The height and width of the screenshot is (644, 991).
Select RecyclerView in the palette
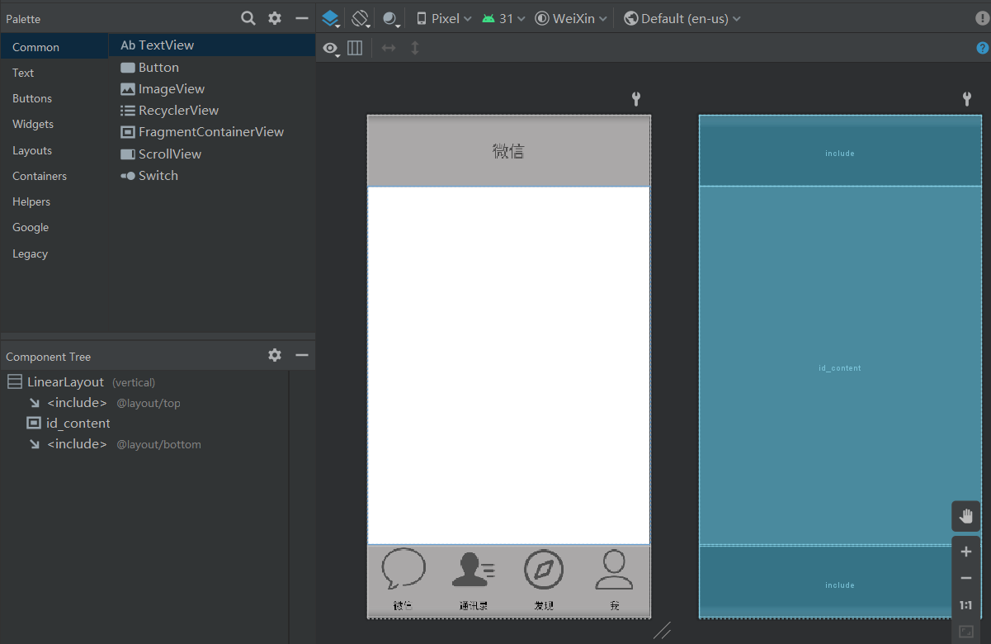(x=212, y=111)
